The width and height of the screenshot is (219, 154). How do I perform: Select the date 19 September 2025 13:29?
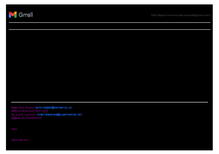pyautogui.click(x=33, y=111)
